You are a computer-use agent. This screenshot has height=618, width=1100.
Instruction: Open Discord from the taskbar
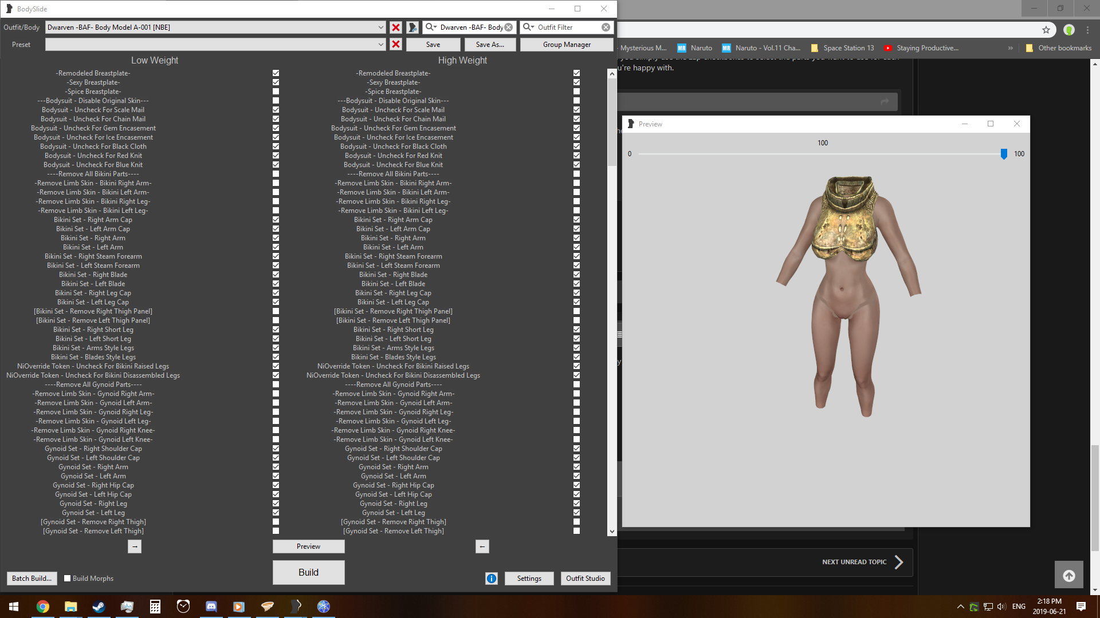pos(211,607)
